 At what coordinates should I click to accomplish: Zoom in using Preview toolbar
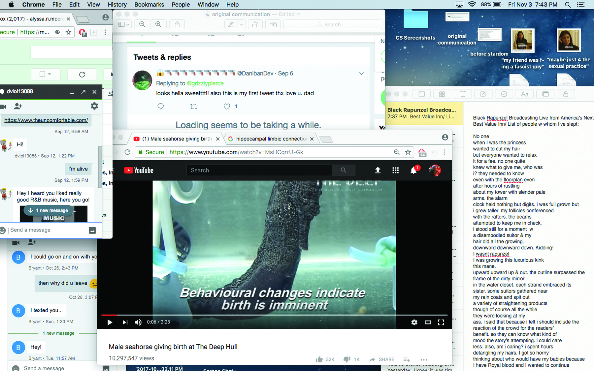pyautogui.click(x=158, y=24)
